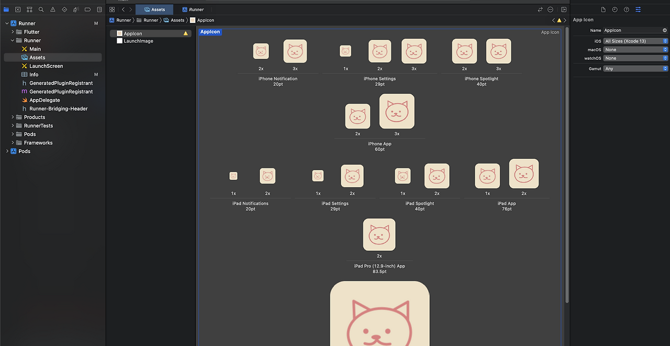Open the Issue navigator warning icon

coord(53,9)
